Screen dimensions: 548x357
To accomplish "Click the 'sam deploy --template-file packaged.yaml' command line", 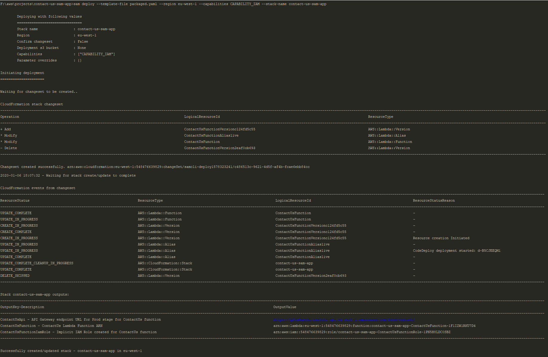I will point(163,4).
